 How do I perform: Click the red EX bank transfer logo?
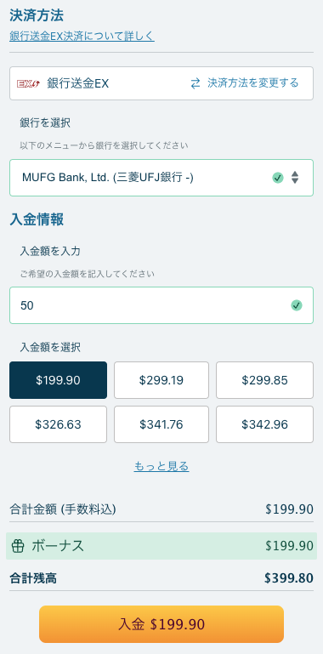28,83
